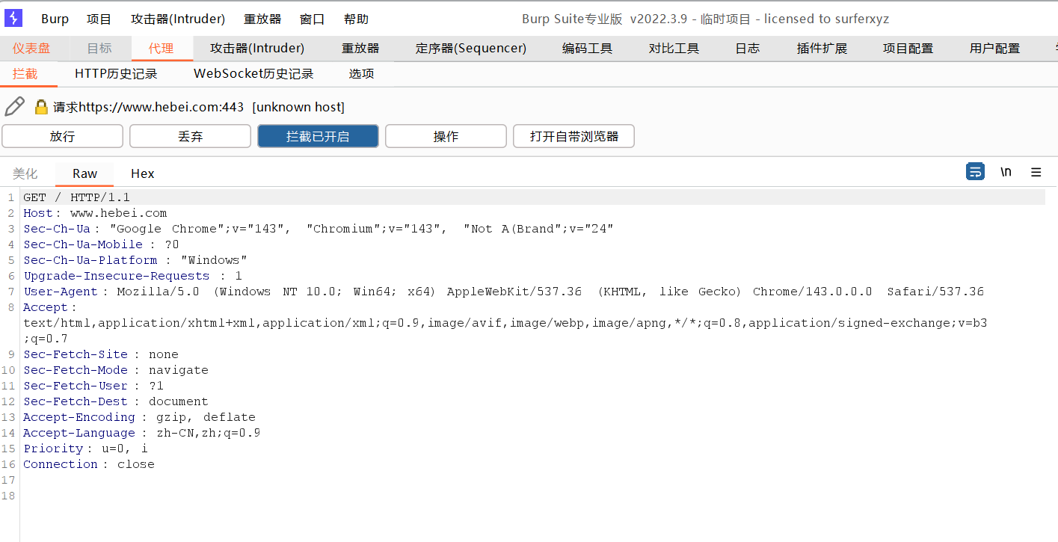
Task: Open the 插件扩展 tab
Action: [x=822, y=48]
